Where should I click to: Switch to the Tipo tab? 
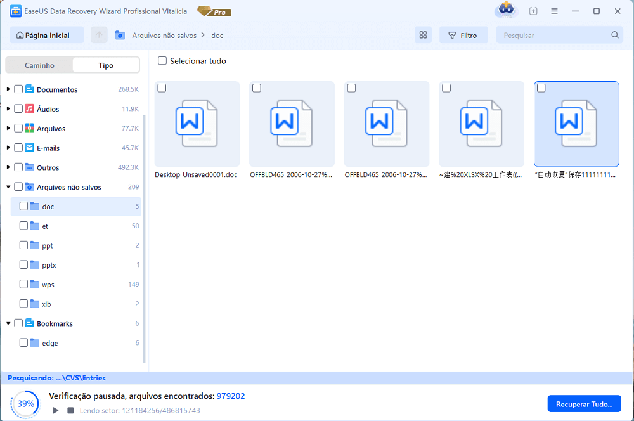(x=106, y=65)
